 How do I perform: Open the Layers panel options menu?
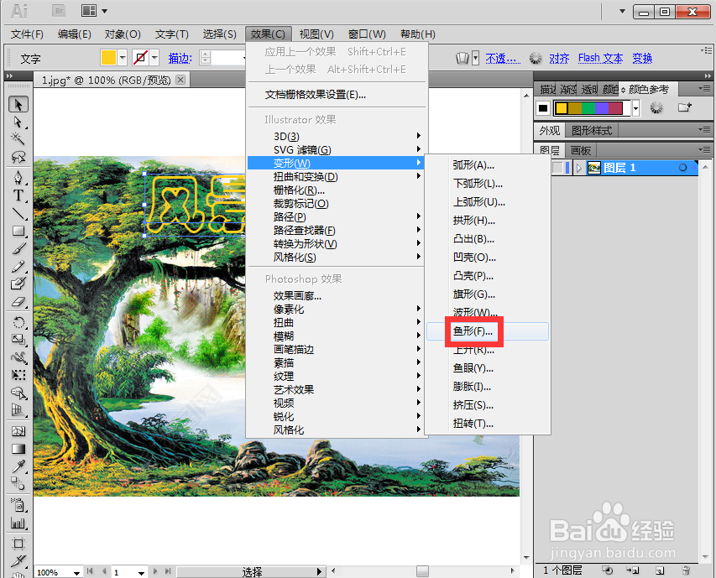(704, 149)
